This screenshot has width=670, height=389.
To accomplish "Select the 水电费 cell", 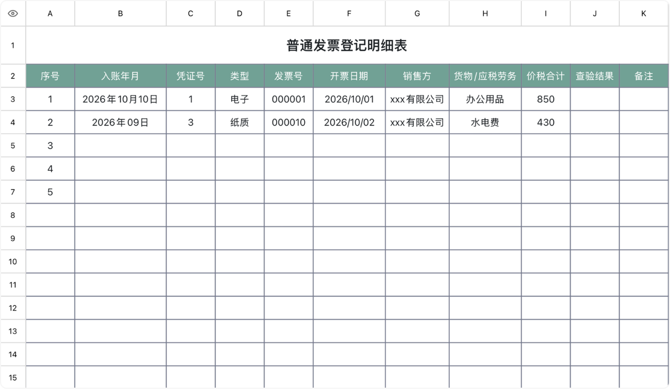I will [x=485, y=122].
